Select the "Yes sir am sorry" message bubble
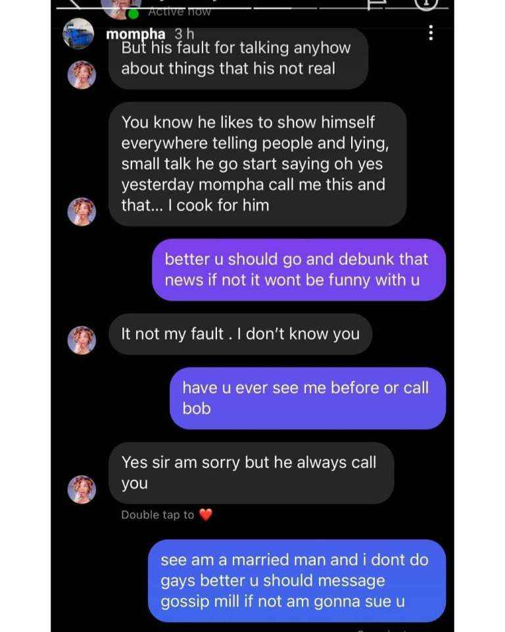Screen dimensions: 505x632 coord(251,473)
